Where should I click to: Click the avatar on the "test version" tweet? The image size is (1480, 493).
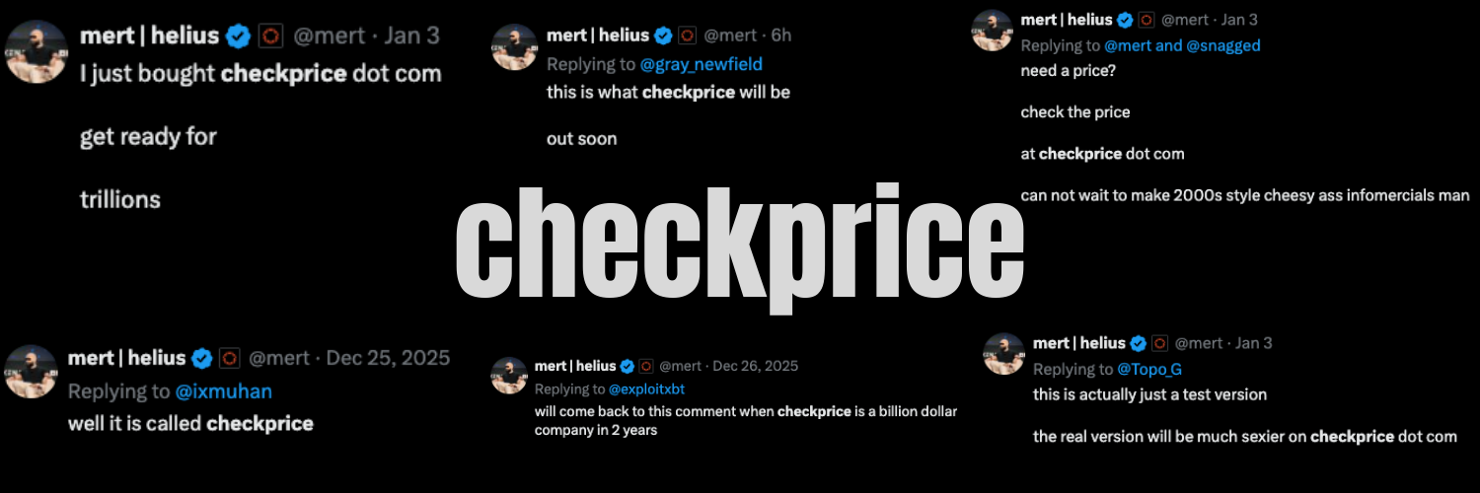[x=1004, y=354]
